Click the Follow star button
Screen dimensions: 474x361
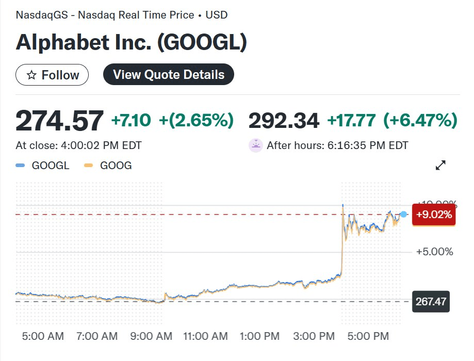click(52, 75)
